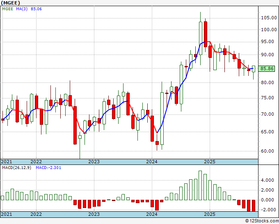Image resolution: width=279 pixels, height=224 pixels.
Task: Click the 4.000 MACD axis label
Action: click(x=267, y=180)
